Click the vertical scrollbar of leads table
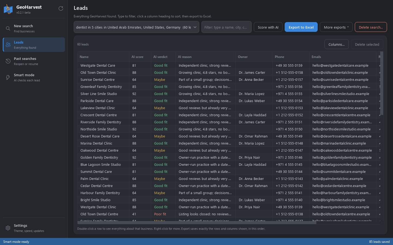Viewport: 393px width, 245px height. click(x=382, y=83)
